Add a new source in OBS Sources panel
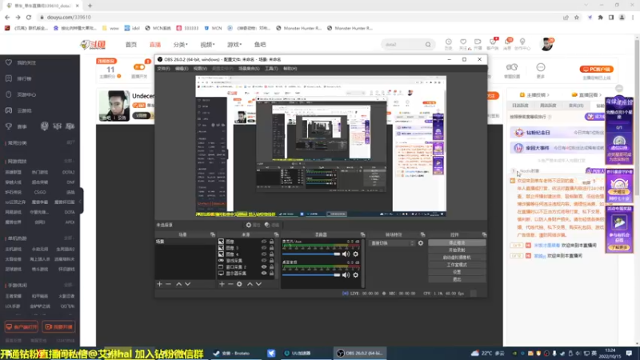Image resolution: width=640 pixels, height=360 pixels. (222, 284)
